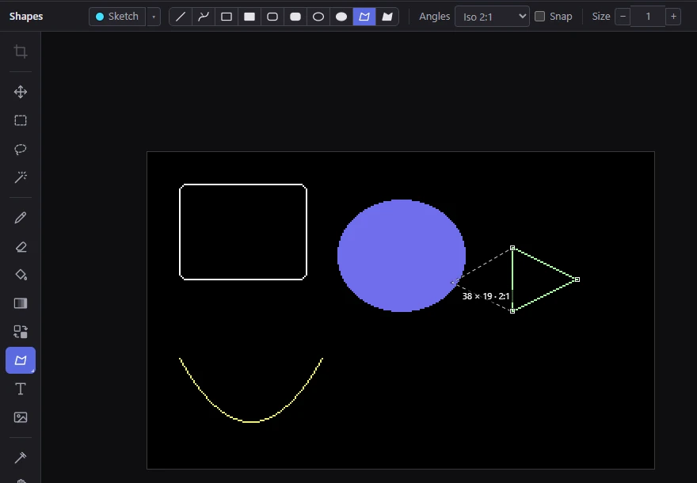Click the Size value field
The height and width of the screenshot is (483, 697).
tap(648, 17)
